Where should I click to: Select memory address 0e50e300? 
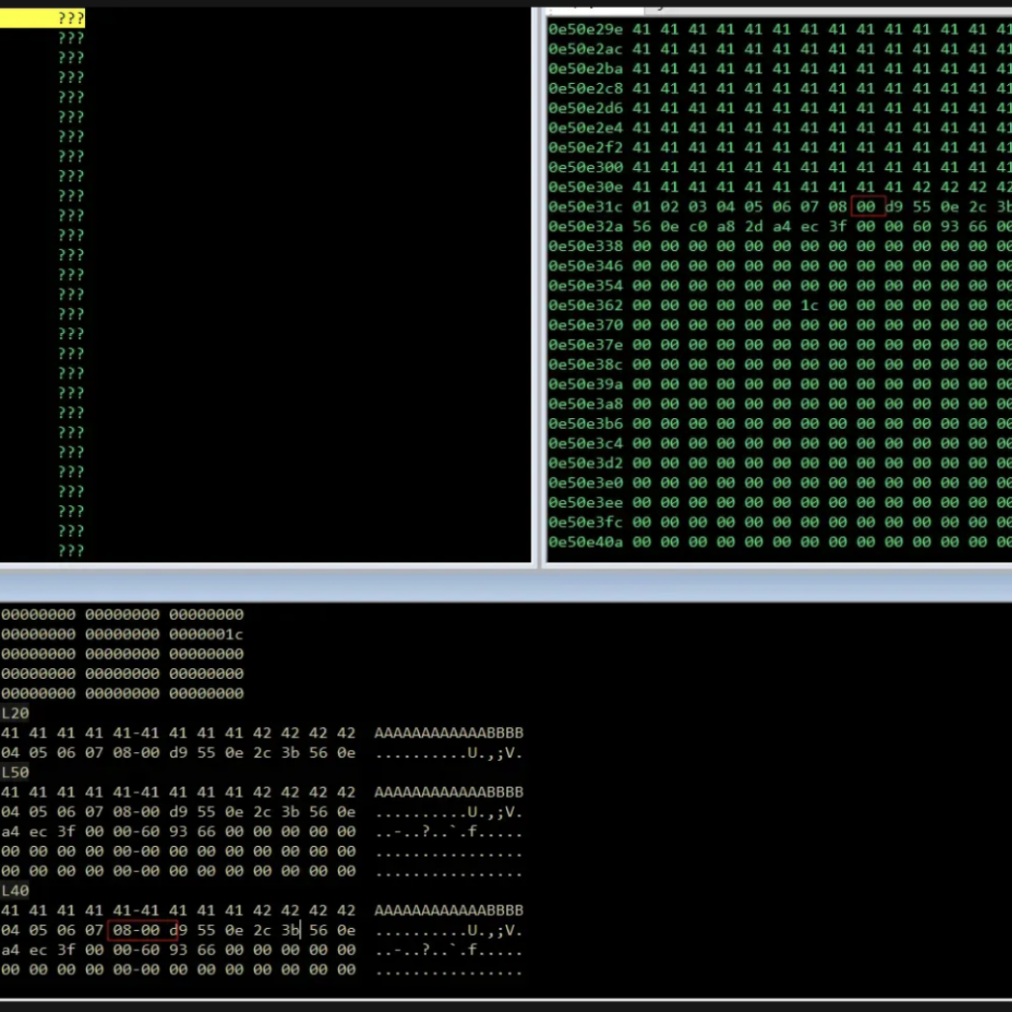(585, 167)
